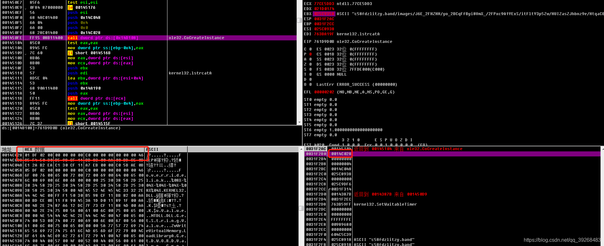Screen dimensions: 604x246
Task: Select stack value FFFFFFFE at 0031F2E4
Action: click(x=341, y=220)
